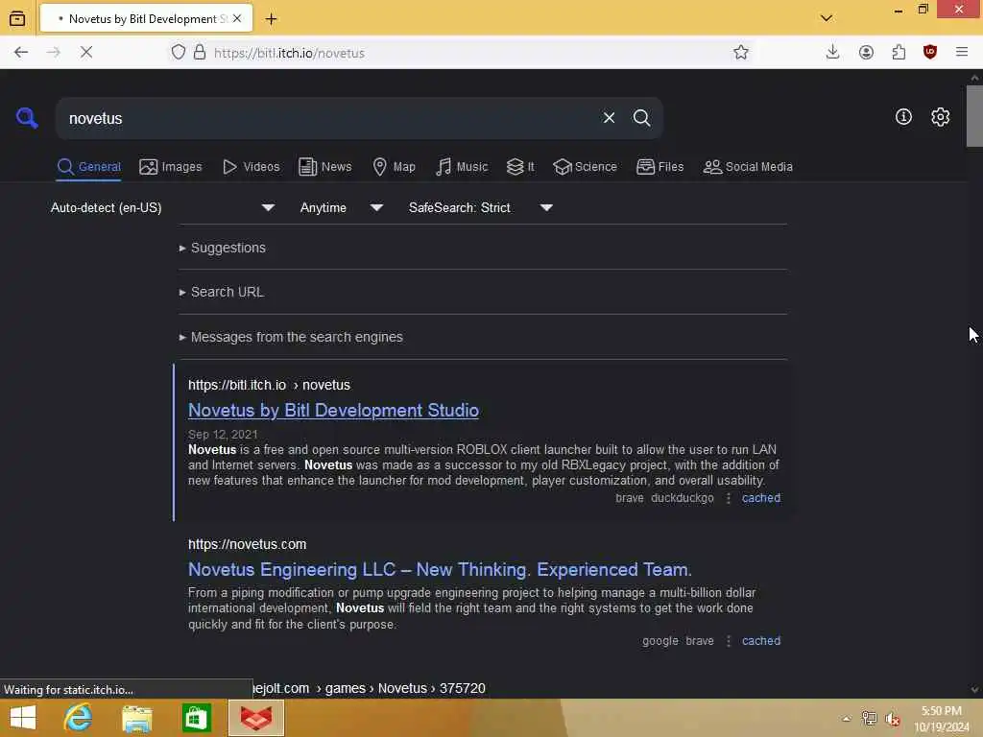Open Firefox account icon
The width and height of the screenshot is (983, 737).
pyautogui.click(x=867, y=53)
